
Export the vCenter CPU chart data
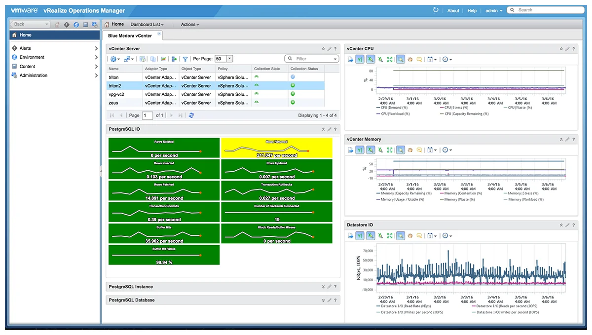point(350,59)
